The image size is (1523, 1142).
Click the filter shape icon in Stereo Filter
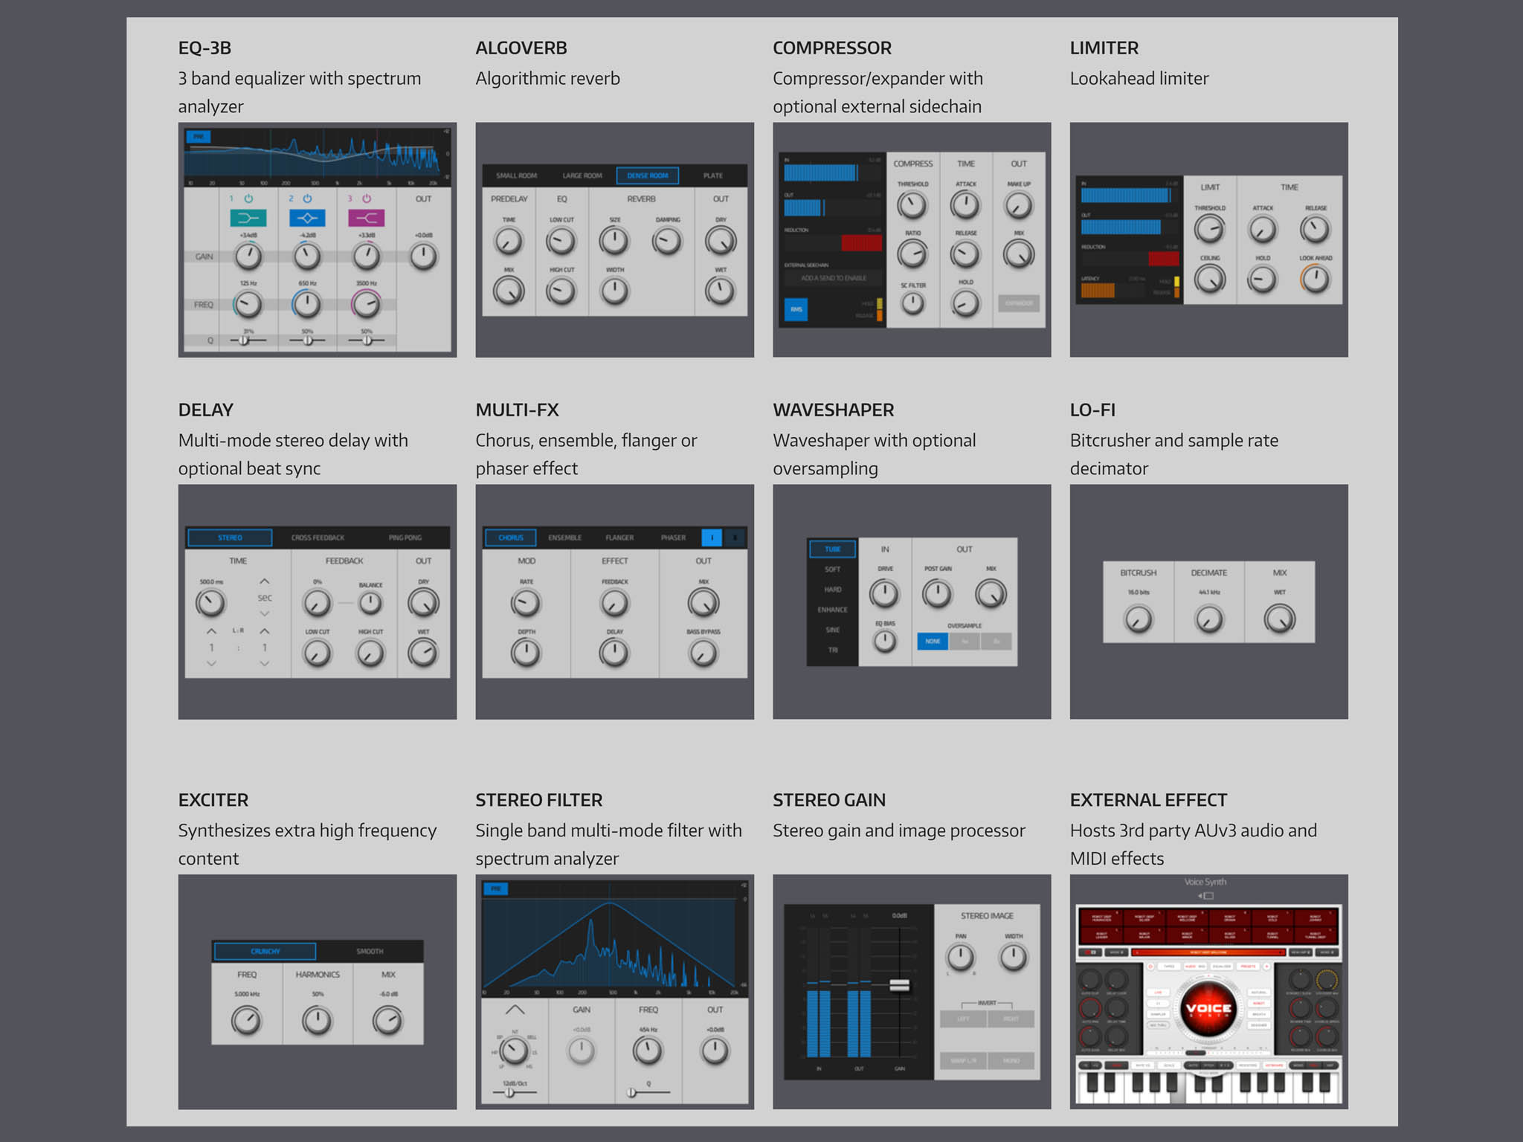pyautogui.click(x=515, y=1010)
